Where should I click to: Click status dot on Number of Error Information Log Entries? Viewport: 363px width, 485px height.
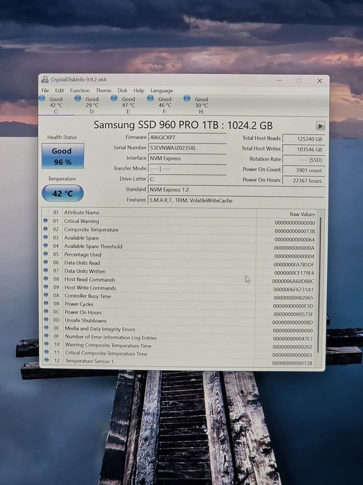click(46, 335)
